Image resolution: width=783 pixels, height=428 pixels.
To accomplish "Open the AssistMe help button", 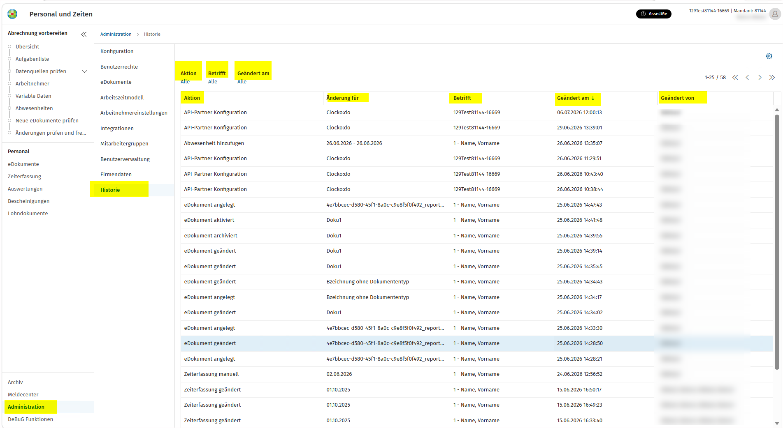I will (x=653, y=14).
